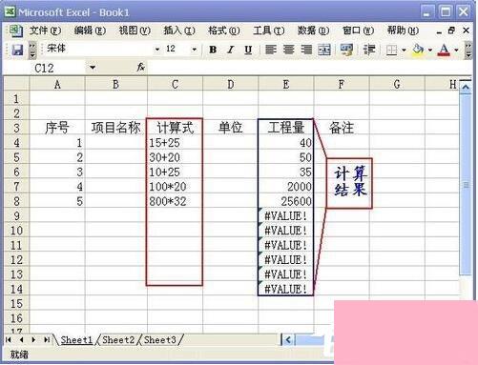Click the Excel icon in title bar
Screen dimensions: 478x365
[10, 12]
